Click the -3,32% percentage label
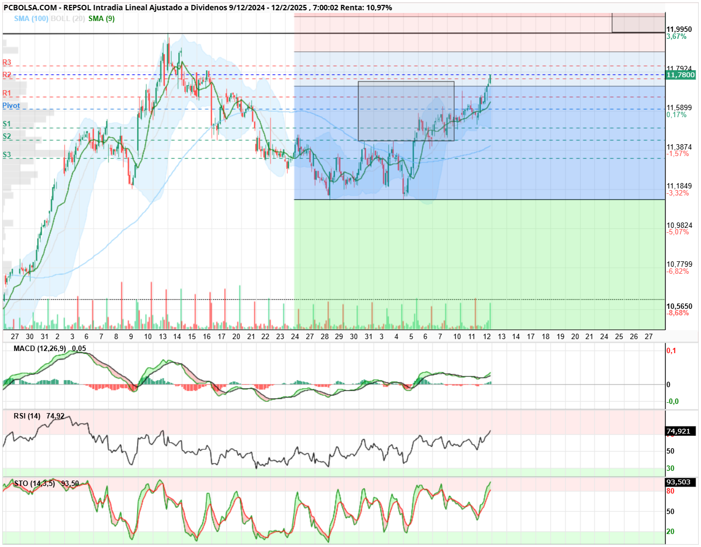Screen dimensions: 701x547 coord(678,193)
